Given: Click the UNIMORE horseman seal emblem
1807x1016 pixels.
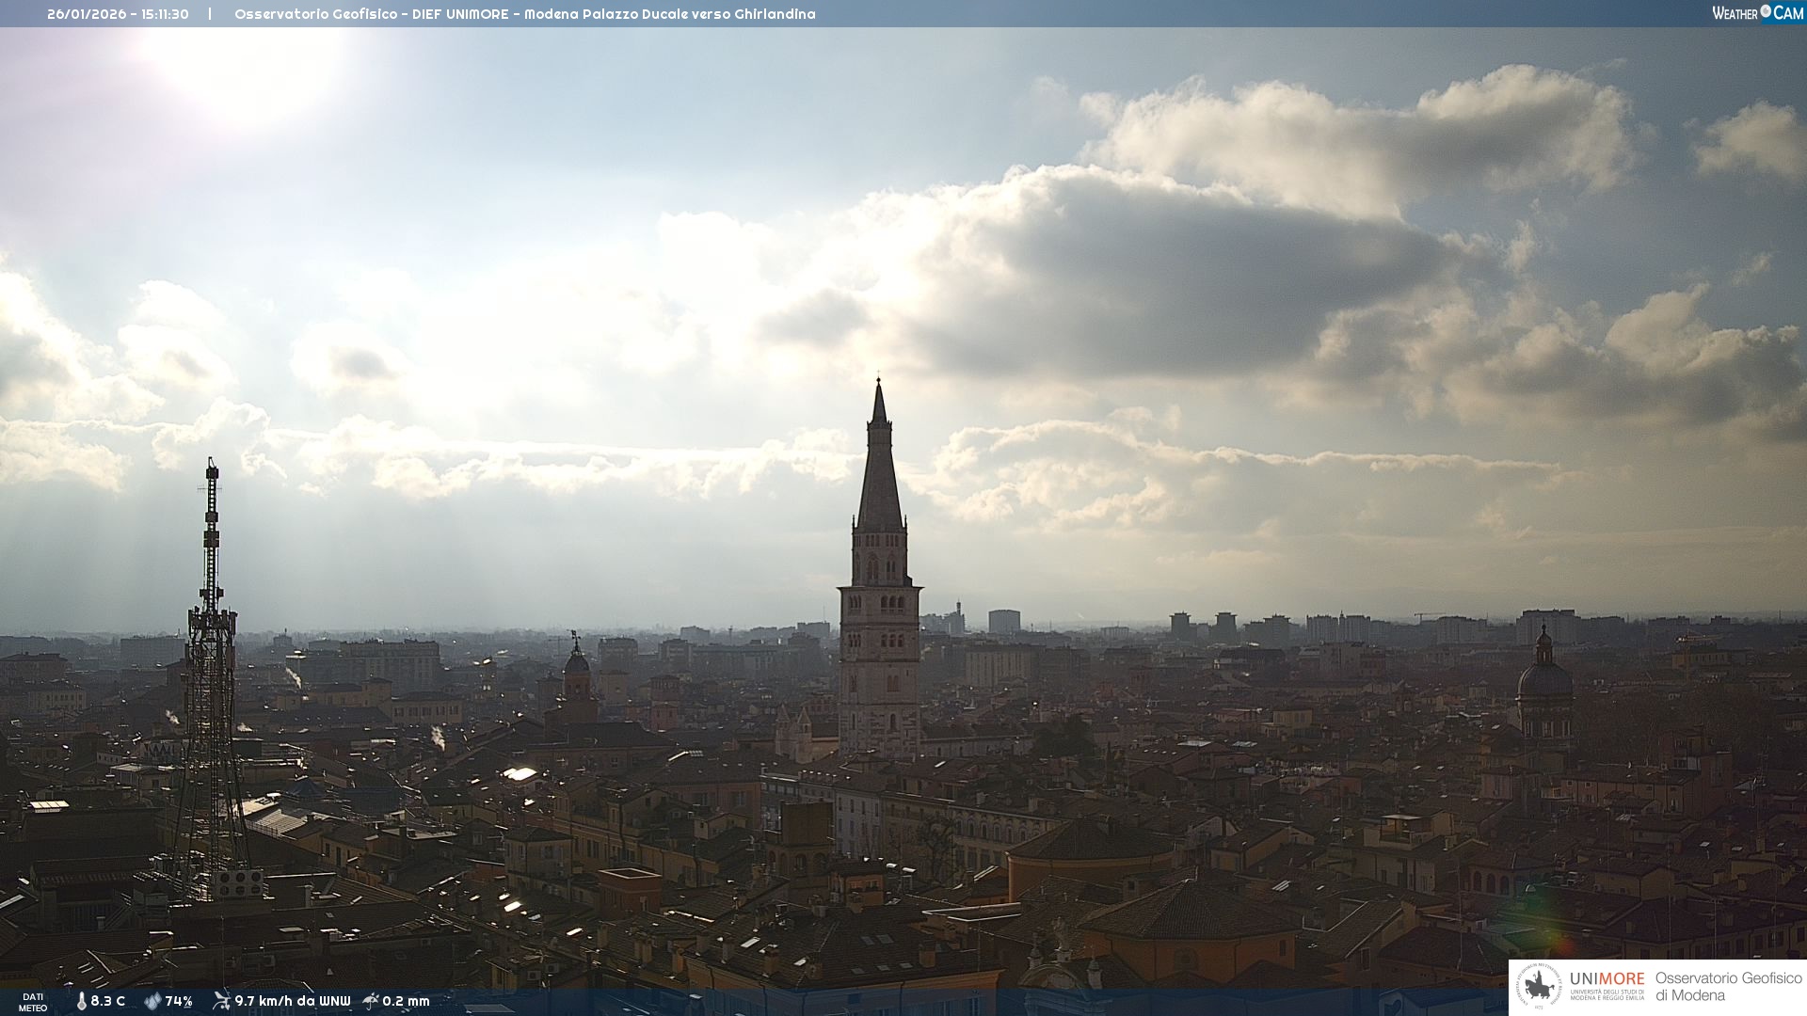Looking at the screenshot, I should point(1539,987).
